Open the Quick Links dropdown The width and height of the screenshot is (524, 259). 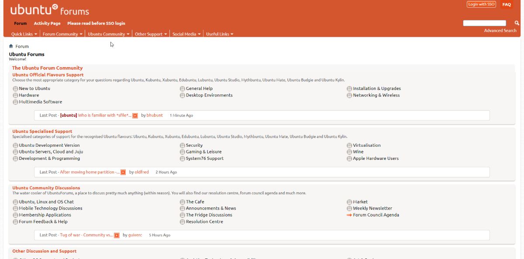24,34
